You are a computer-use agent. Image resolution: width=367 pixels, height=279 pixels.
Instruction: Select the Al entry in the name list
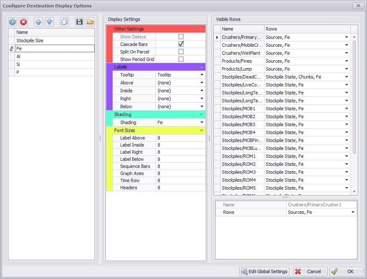pos(18,56)
